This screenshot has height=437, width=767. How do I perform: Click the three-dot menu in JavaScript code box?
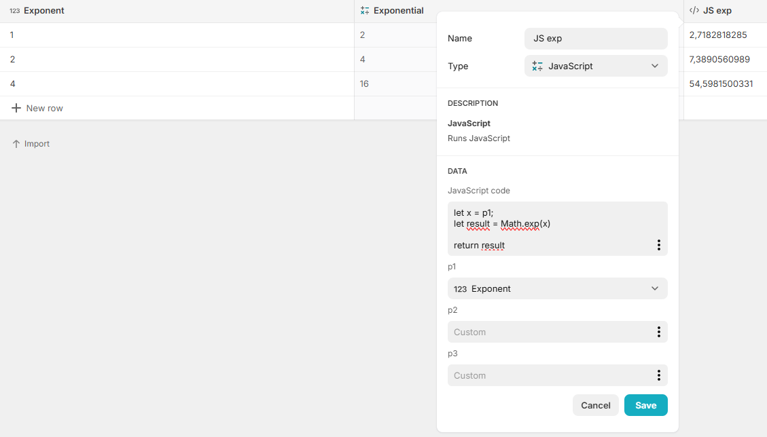(x=658, y=245)
